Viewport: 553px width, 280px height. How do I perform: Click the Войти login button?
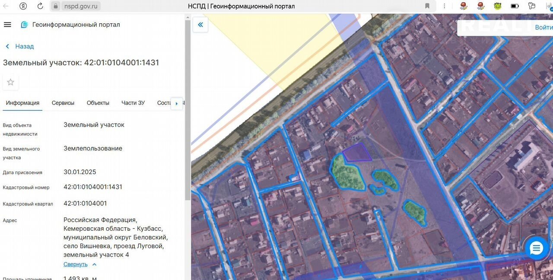543,27
